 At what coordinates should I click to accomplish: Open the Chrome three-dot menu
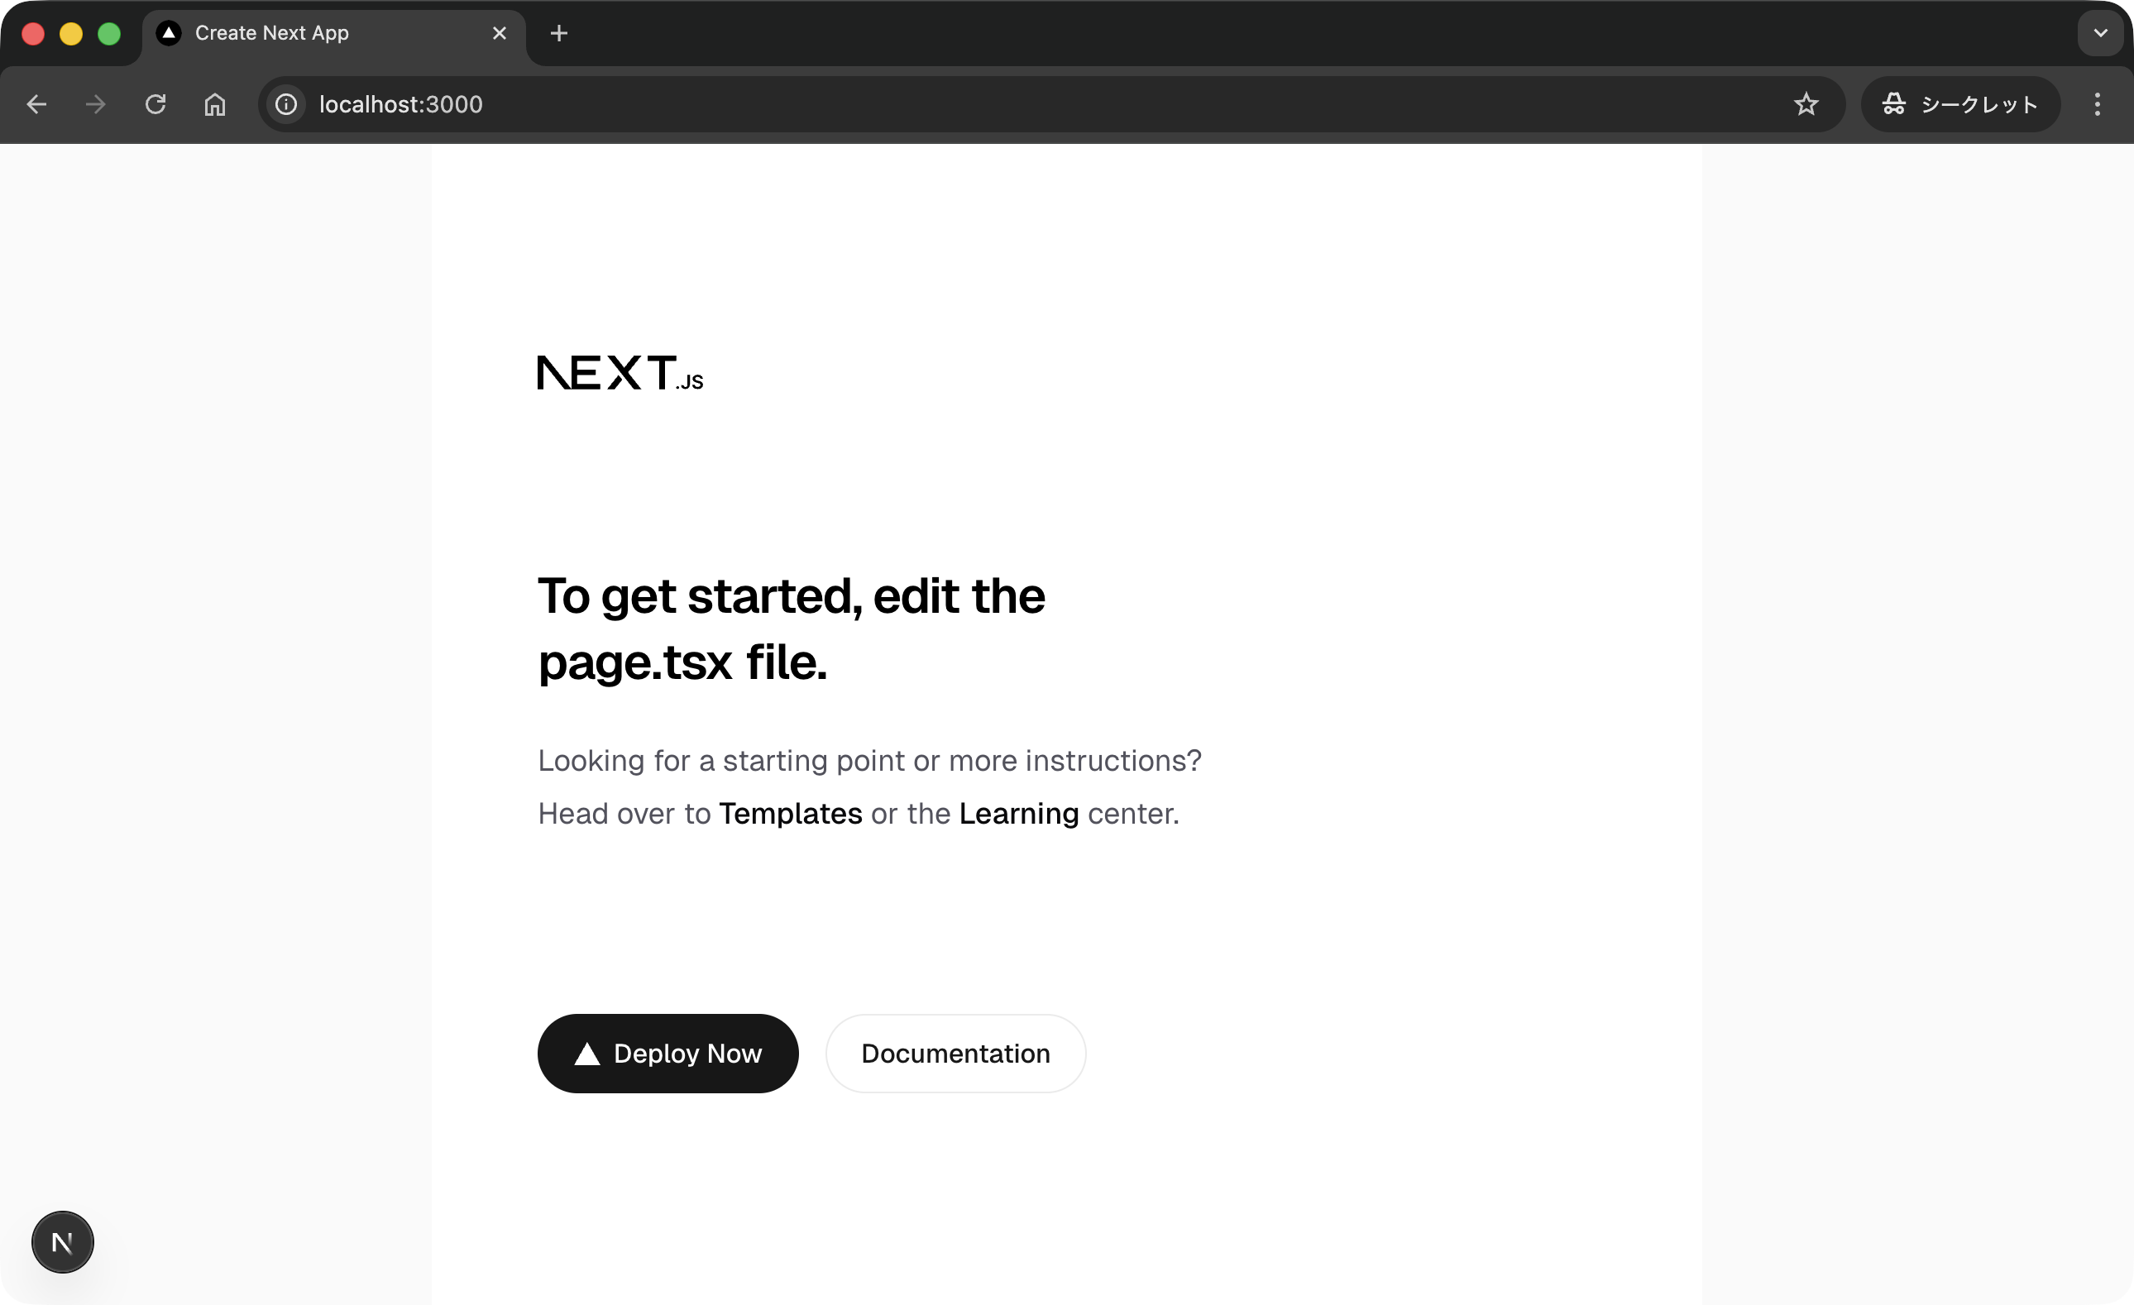click(2097, 105)
